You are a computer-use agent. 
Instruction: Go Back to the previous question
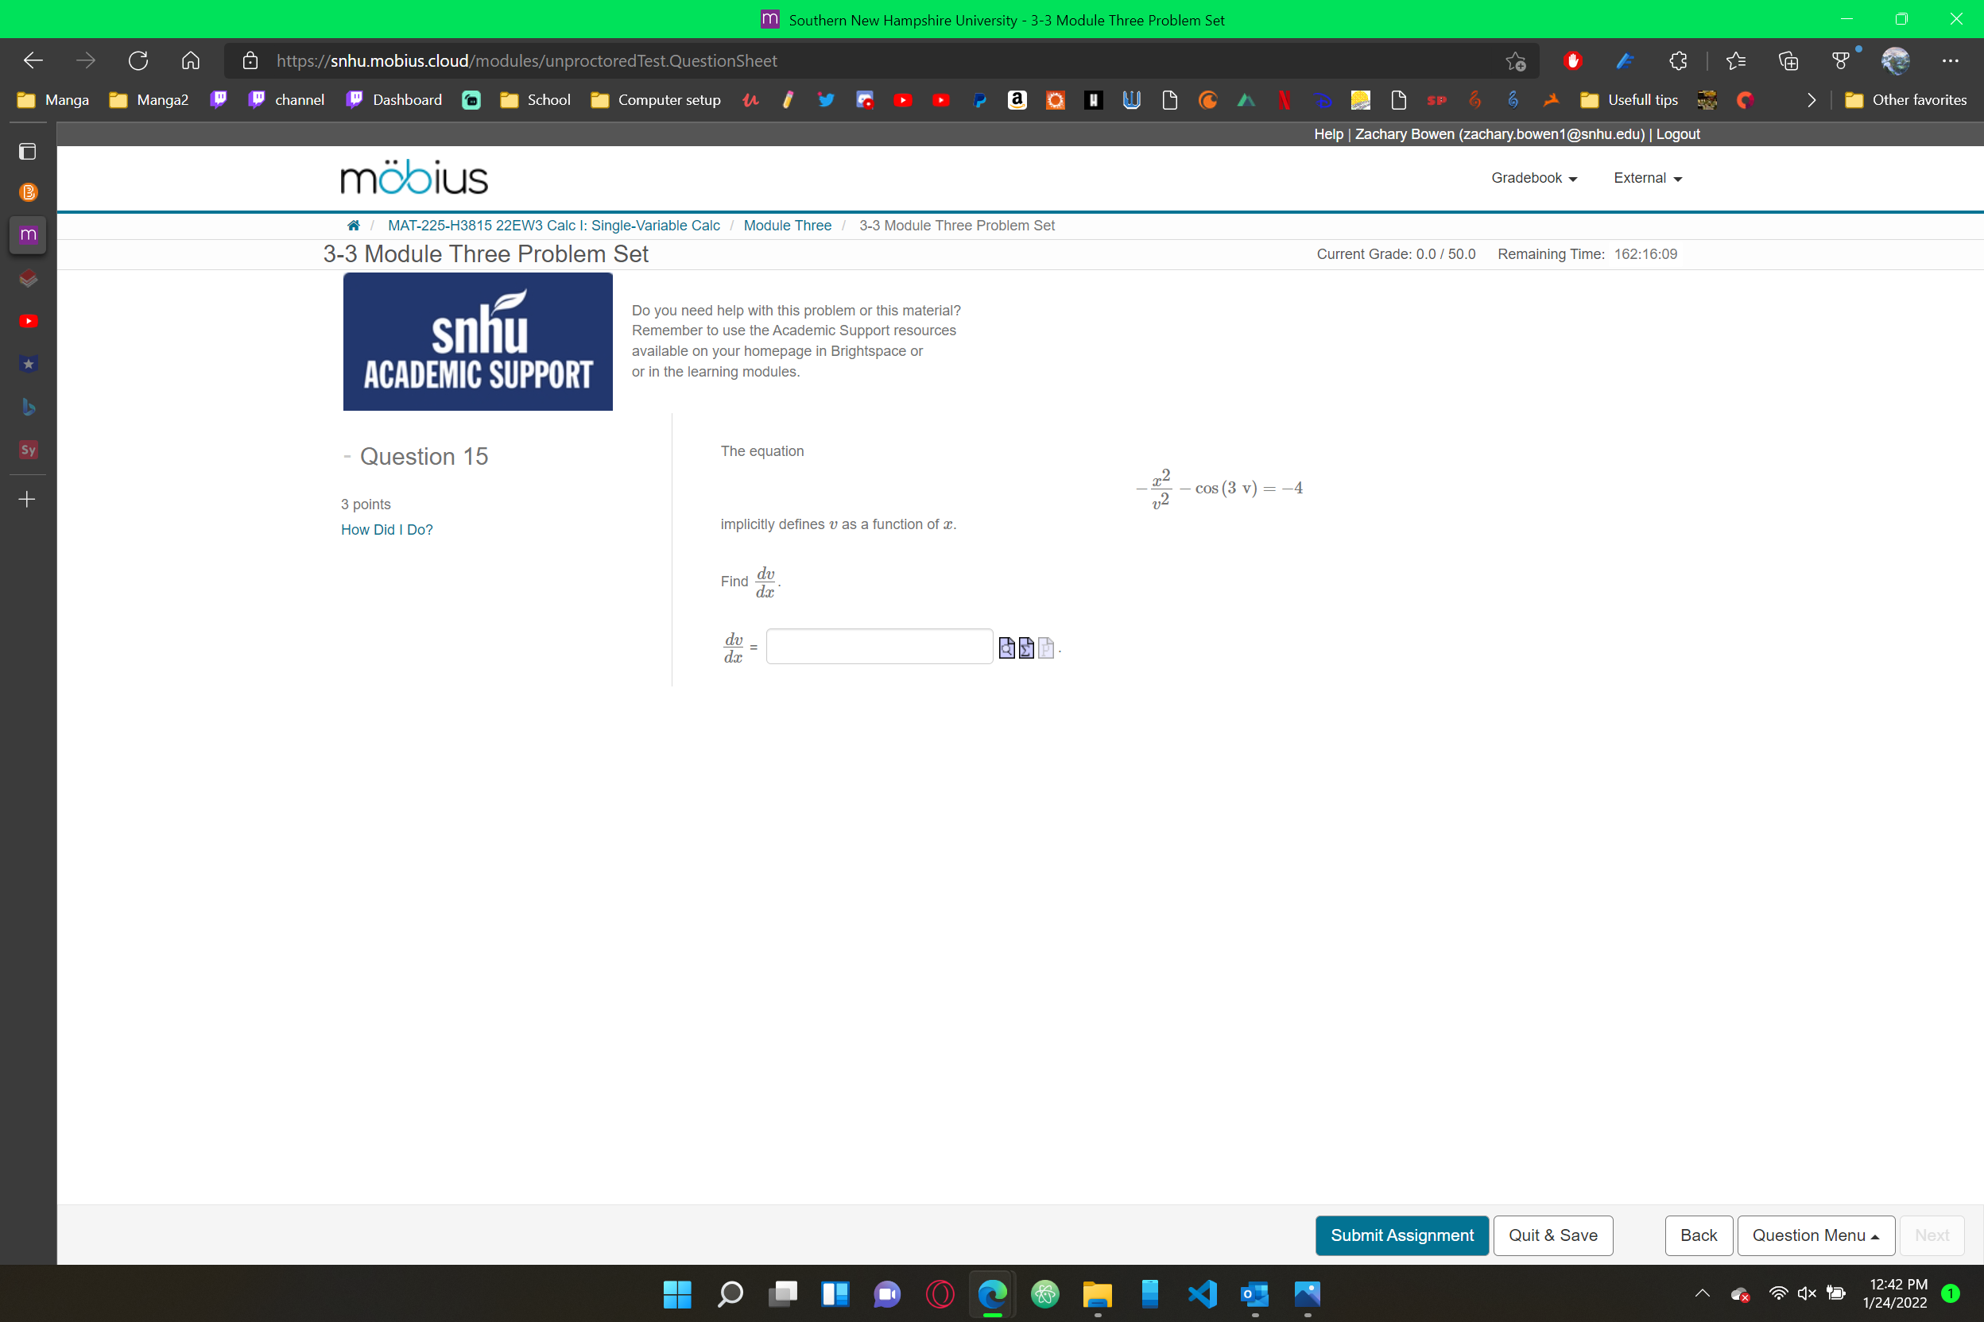[x=1697, y=1235]
